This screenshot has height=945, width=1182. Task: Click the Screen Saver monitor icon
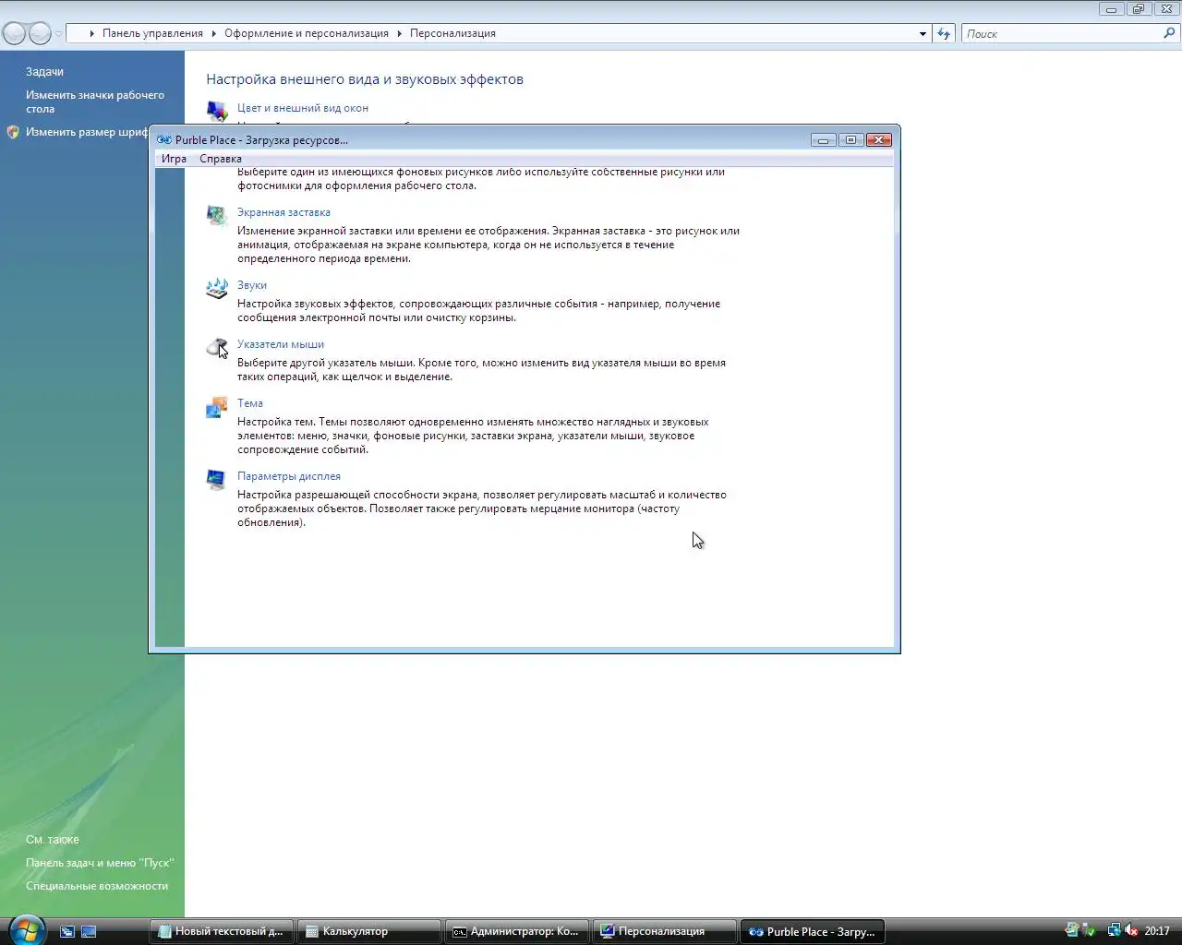tap(216, 216)
